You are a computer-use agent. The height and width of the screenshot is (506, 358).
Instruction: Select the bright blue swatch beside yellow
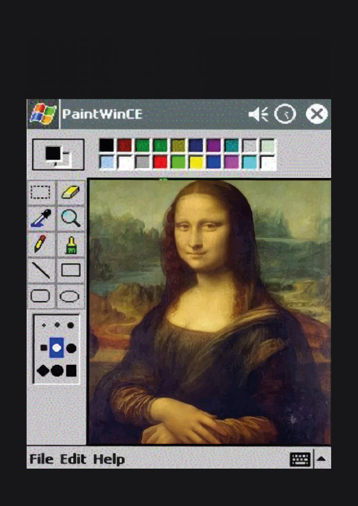point(214,162)
